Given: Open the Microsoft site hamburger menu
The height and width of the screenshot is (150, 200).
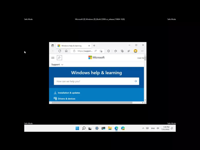Looking at the screenshot, I should 53,58.
